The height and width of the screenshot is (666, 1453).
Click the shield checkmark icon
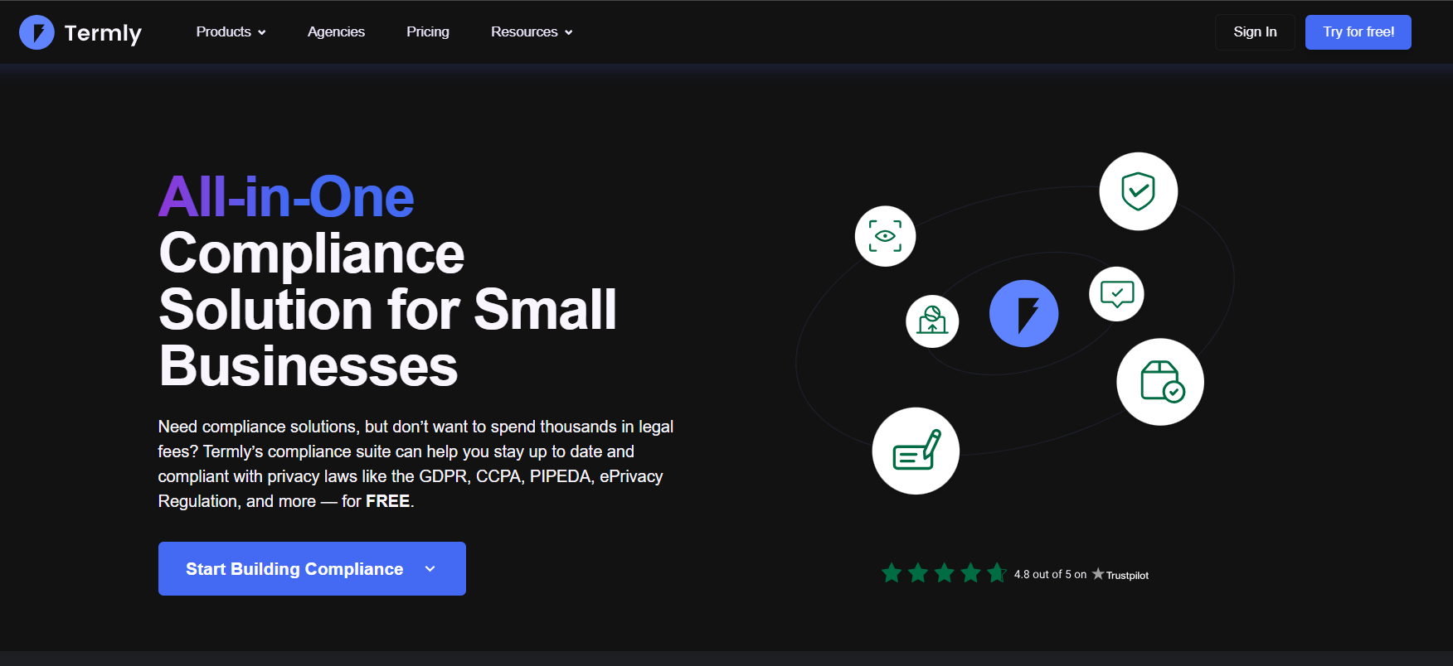[1139, 191]
